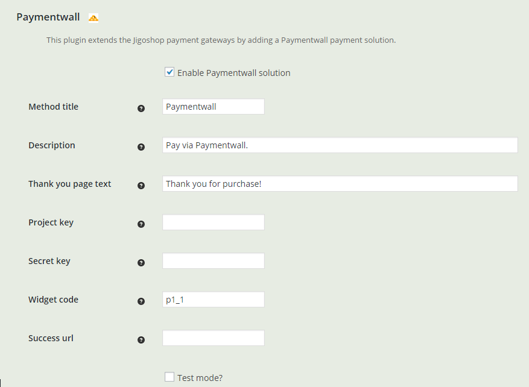Click the Enable Paymentwall solution label text
Viewport: 529px width, 387px height.
coord(234,73)
